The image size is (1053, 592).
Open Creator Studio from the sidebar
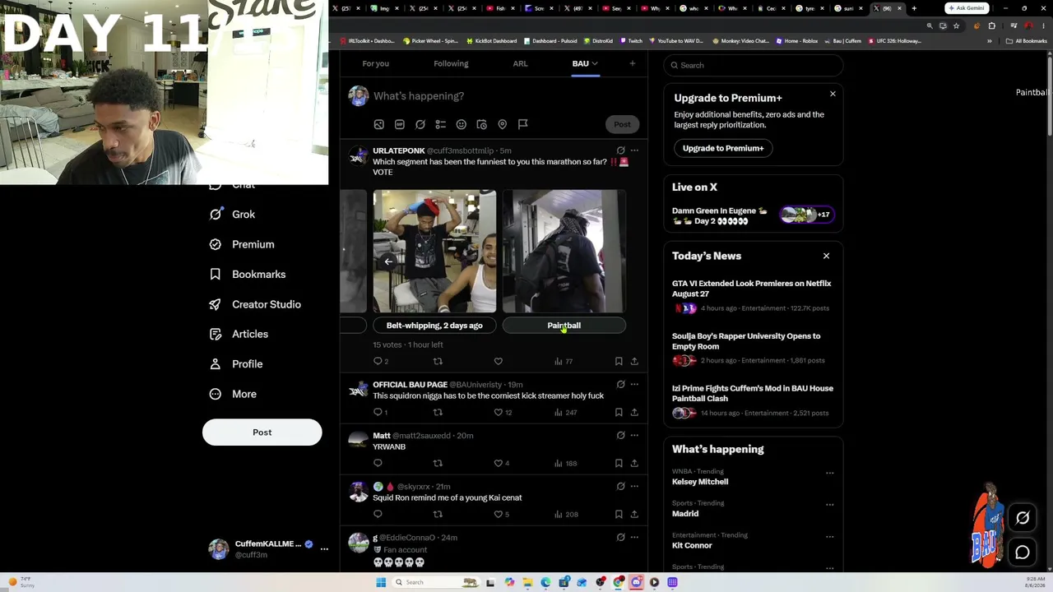click(255, 304)
